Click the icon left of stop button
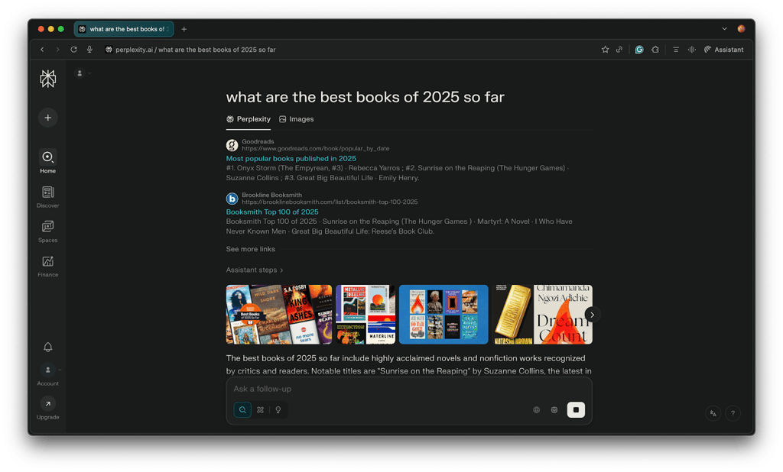This screenshot has height=472, width=783. [x=554, y=409]
